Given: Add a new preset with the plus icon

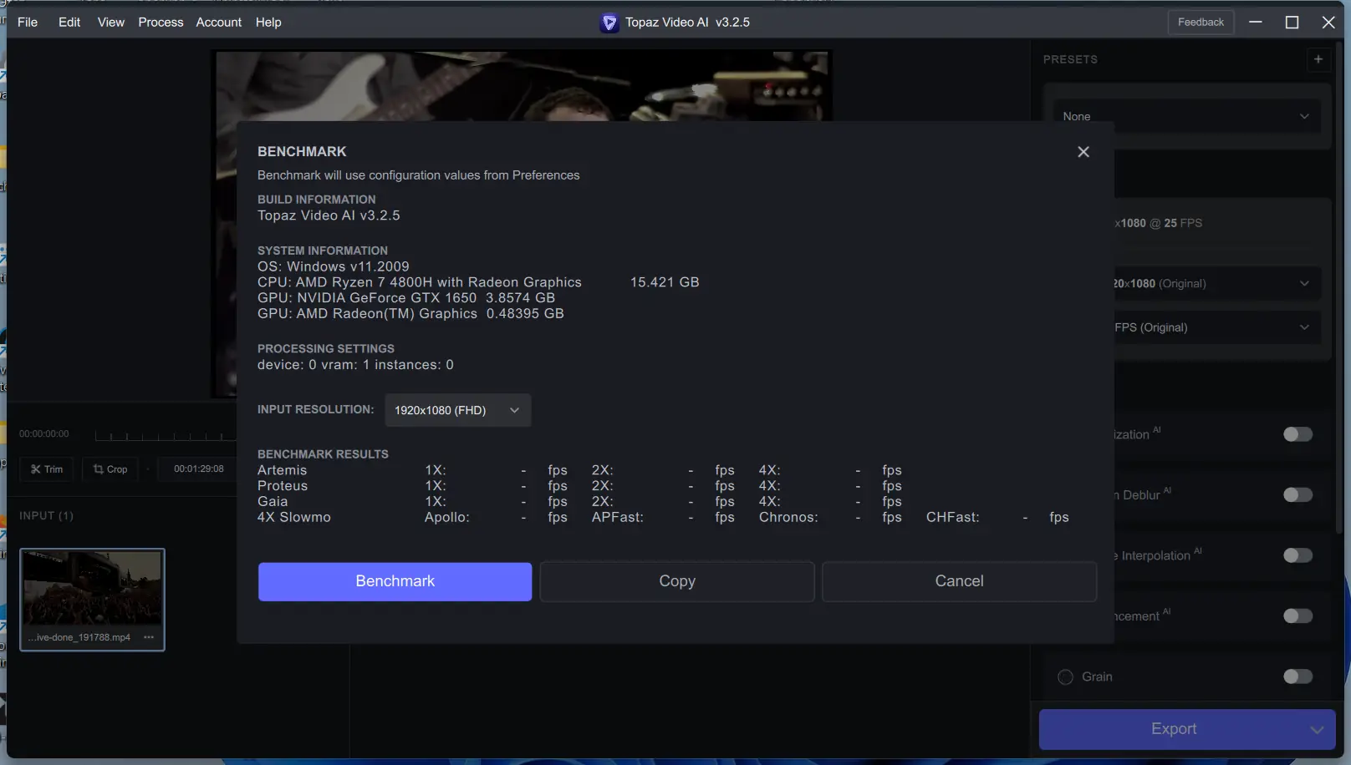Looking at the screenshot, I should click(x=1318, y=59).
